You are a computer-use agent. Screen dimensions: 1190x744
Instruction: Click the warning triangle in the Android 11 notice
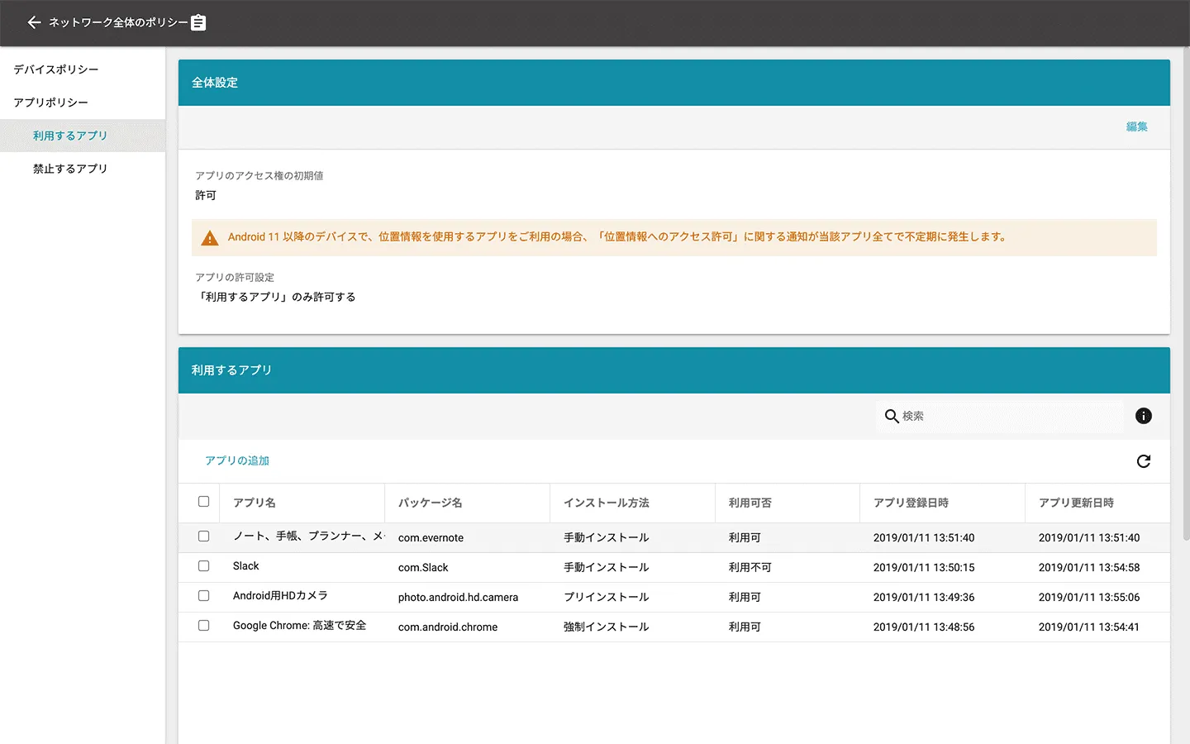[210, 238]
